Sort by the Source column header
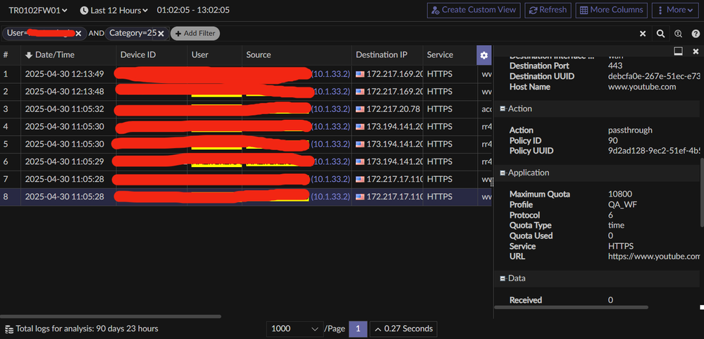704x339 pixels. [x=258, y=55]
